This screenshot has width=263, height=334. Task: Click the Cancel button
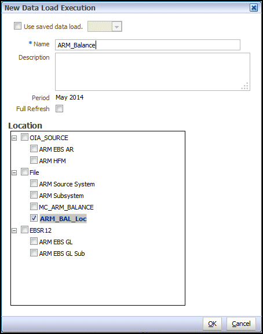pos(241,324)
